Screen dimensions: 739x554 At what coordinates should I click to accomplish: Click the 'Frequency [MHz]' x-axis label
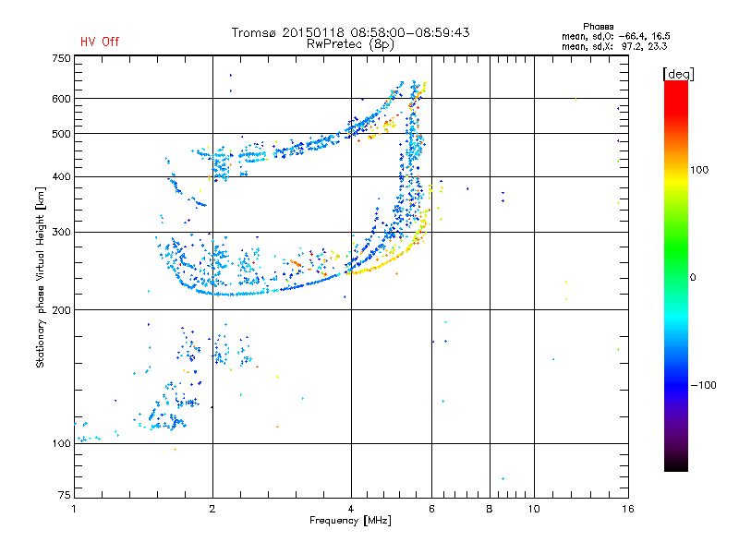(350, 521)
